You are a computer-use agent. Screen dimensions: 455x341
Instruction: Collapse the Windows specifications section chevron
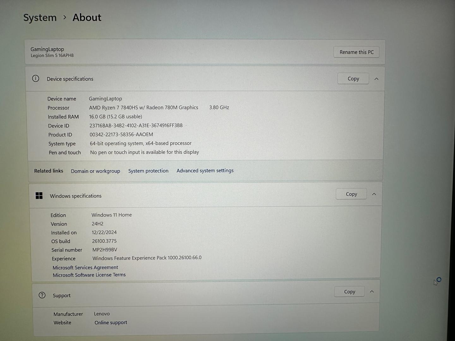click(374, 194)
